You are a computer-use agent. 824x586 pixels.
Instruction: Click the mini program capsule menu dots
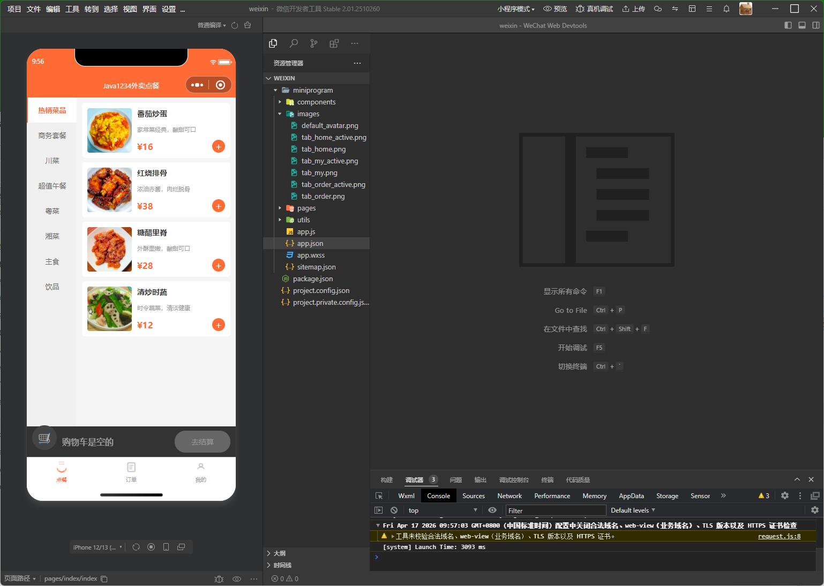pos(197,85)
